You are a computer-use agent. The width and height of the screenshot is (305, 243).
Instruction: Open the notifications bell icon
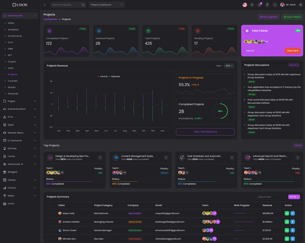[267, 5]
